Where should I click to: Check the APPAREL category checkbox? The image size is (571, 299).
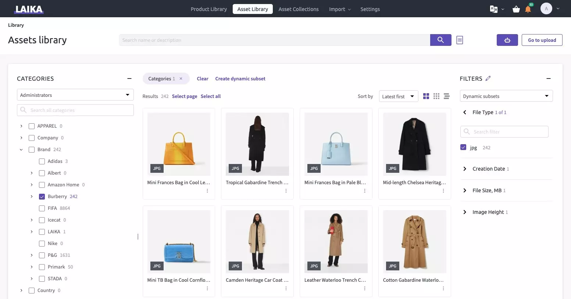click(32, 126)
